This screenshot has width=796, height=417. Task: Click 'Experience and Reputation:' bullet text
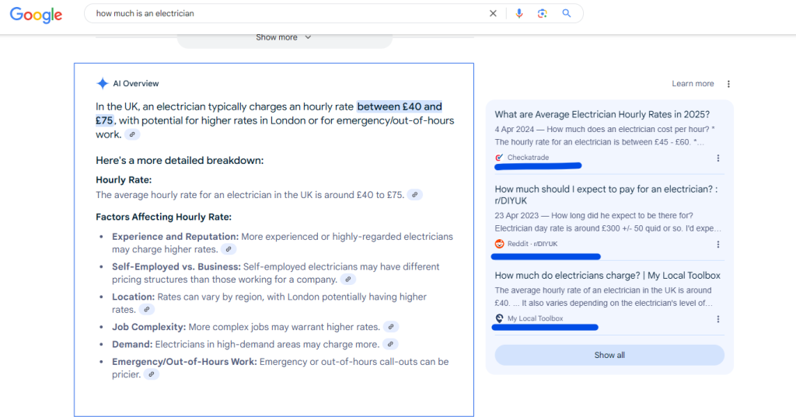175,237
